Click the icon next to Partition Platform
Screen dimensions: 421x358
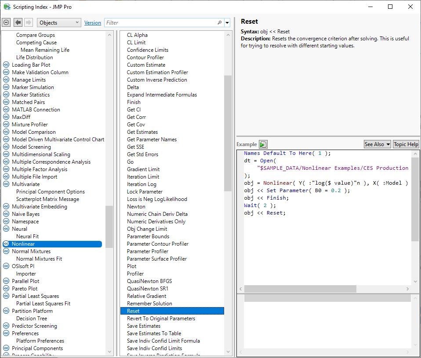pyautogui.click(x=6, y=311)
